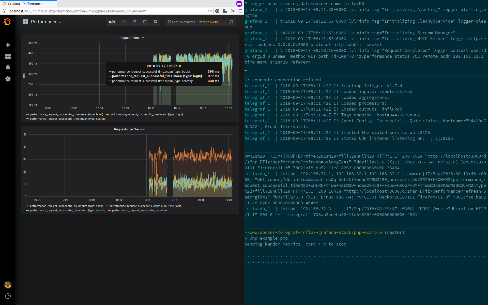Click the refresh dashboard icon
The height and width of the screenshot is (305, 488).
pos(231,22)
